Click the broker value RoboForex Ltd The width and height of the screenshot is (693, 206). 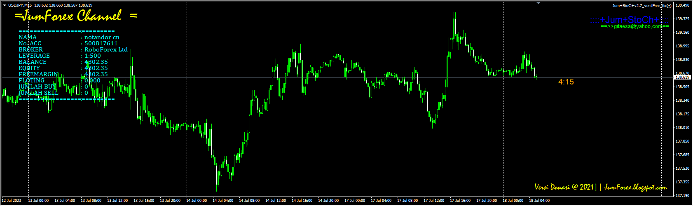[x=106, y=49]
